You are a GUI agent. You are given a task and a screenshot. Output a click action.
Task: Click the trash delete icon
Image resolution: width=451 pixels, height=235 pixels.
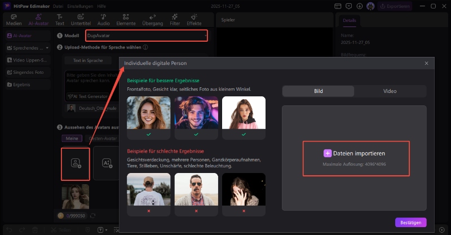point(35,230)
